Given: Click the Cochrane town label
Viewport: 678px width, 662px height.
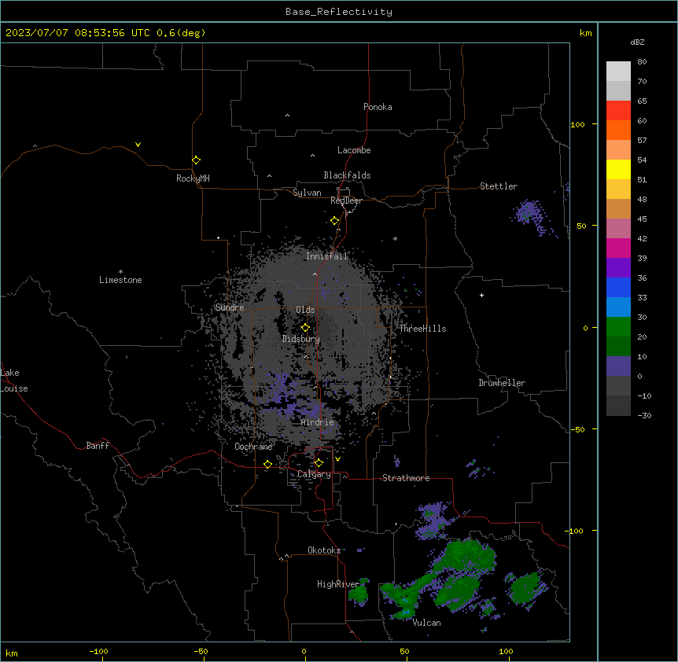Looking at the screenshot, I should (253, 447).
